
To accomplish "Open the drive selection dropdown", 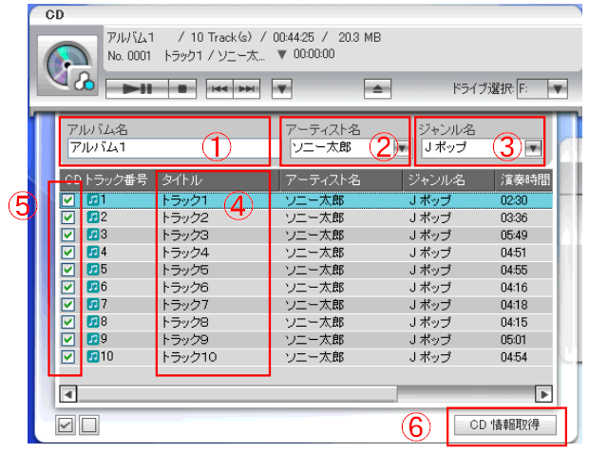I will point(557,88).
